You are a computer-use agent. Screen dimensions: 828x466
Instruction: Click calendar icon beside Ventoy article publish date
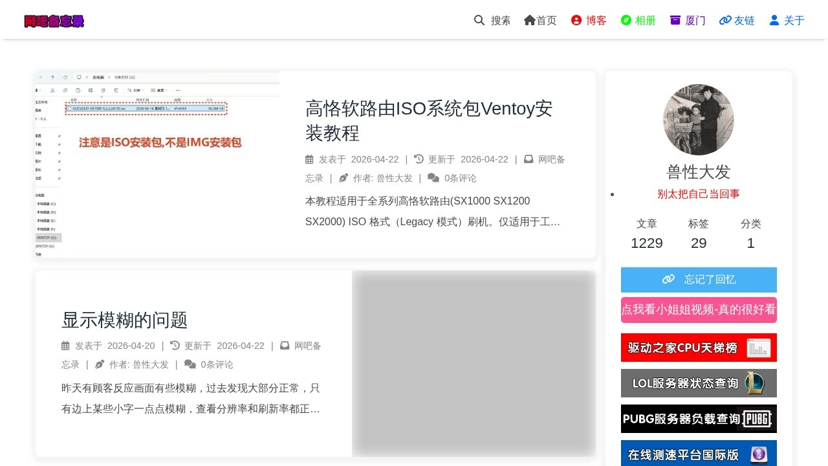309,159
